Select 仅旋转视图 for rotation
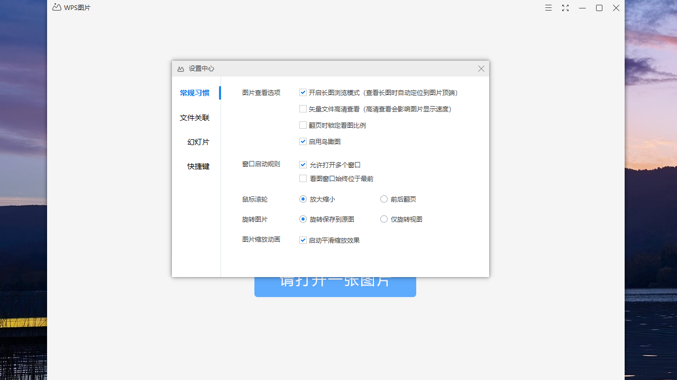Image resolution: width=677 pixels, height=380 pixels. [x=384, y=218]
